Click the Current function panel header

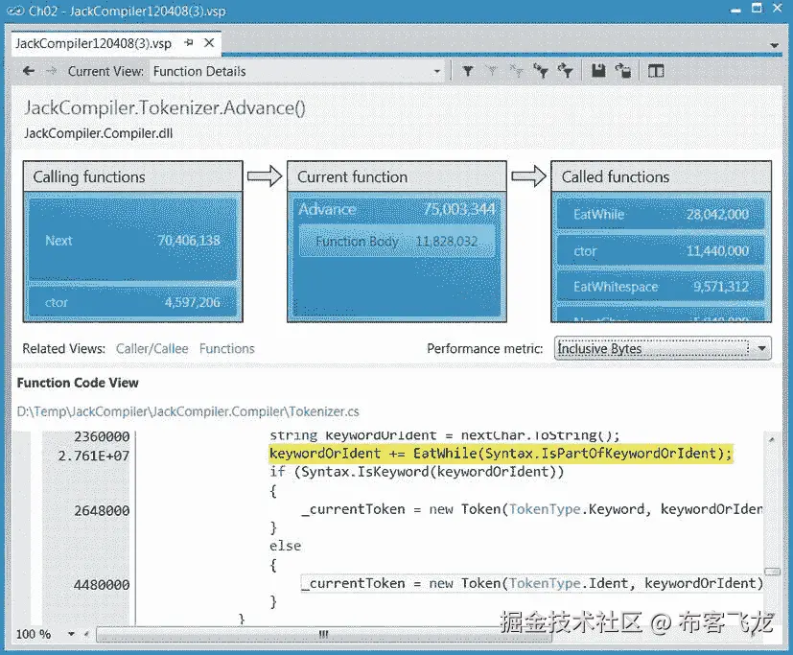tap(397, 176)
